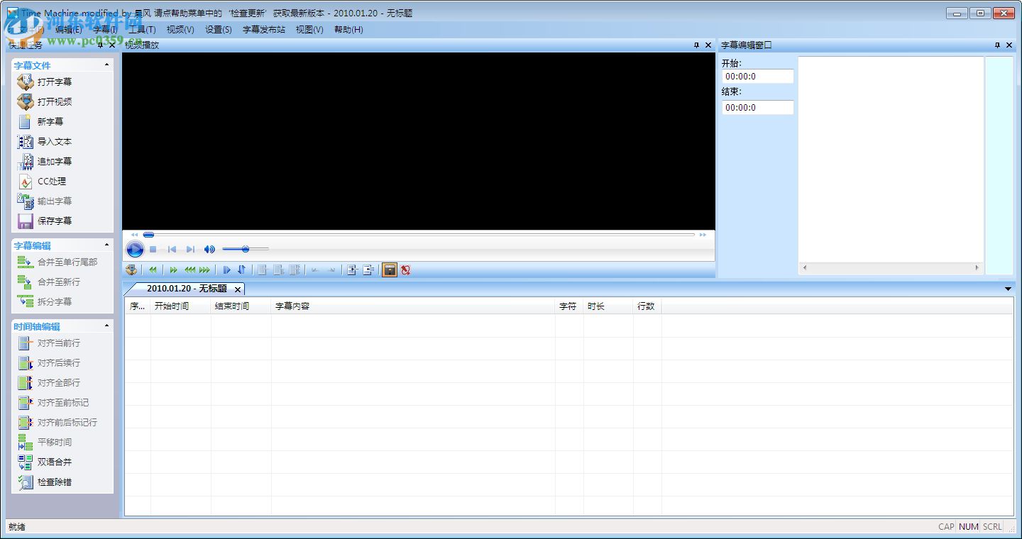Close the 2010.01.20 无标题 tab
Image resolution: width=1022 pixels, height=539 pixels.
238,289
